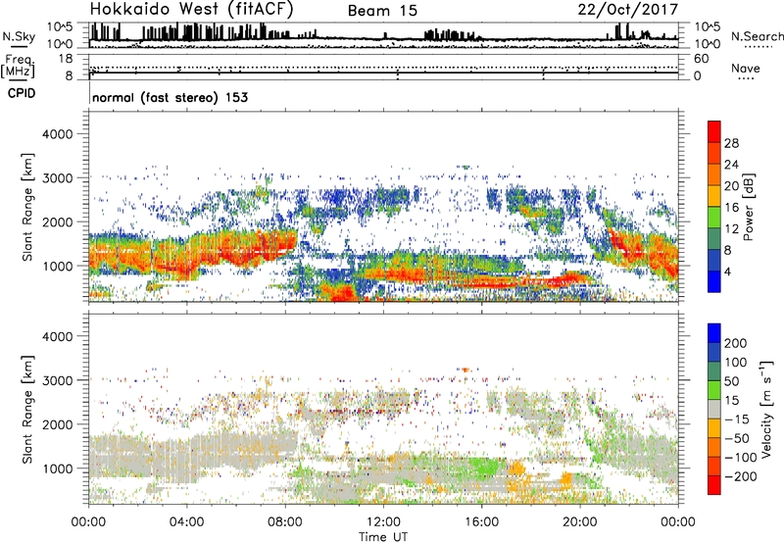Click the -15 velocity scale value
Viewport: 784px width, 543px height.
click(x=737, y=420)
